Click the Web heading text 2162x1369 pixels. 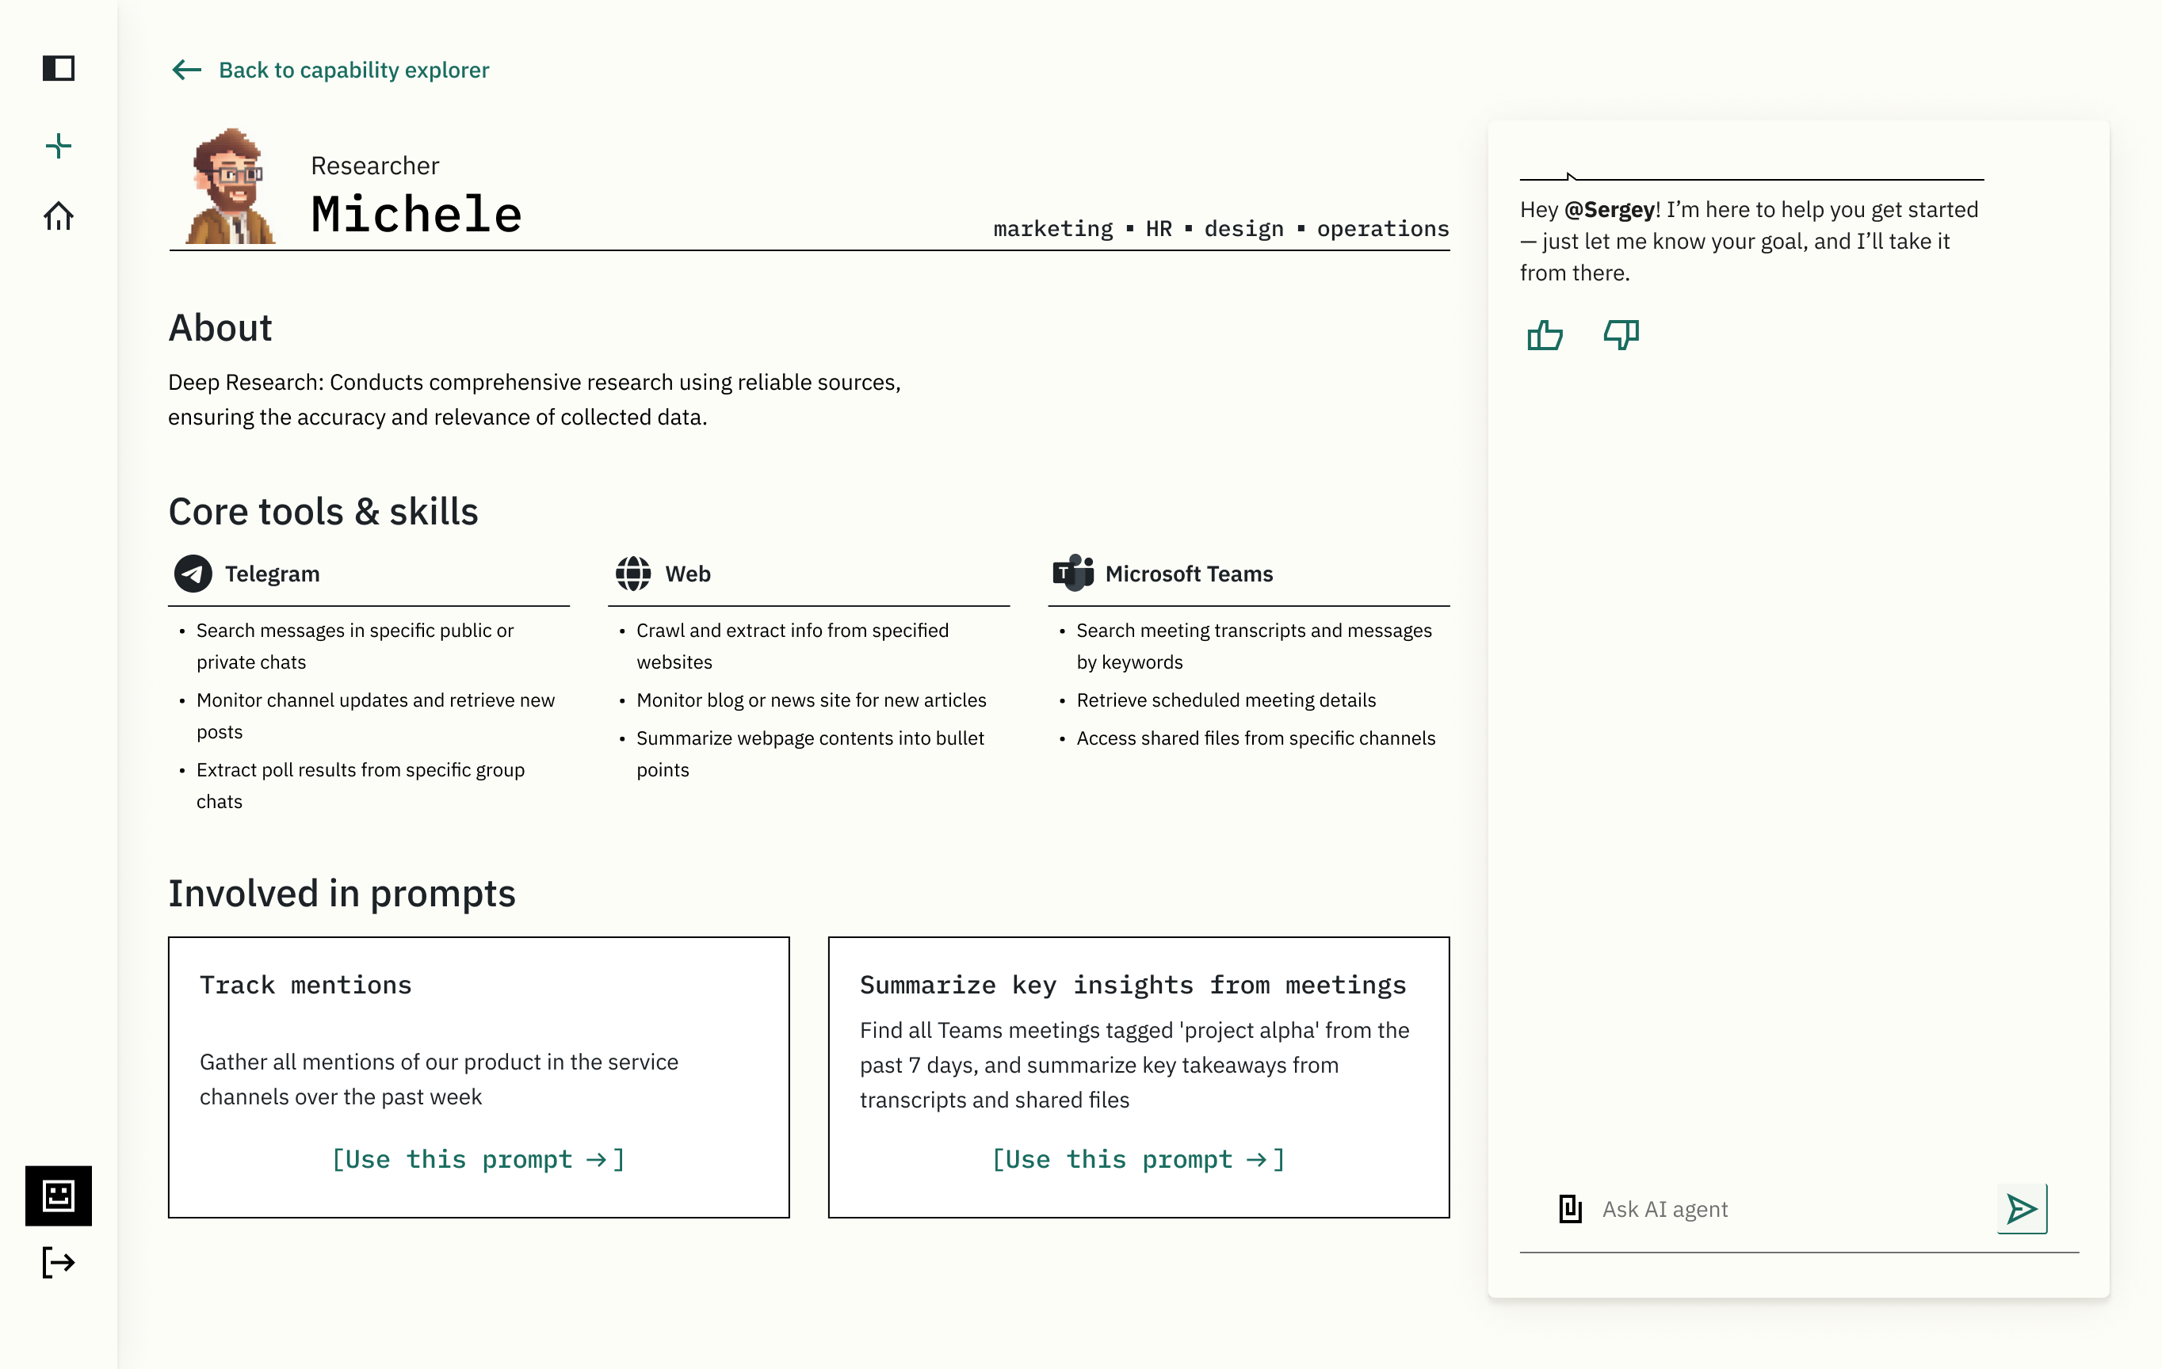pyautogui.click(x=688, y=574)
